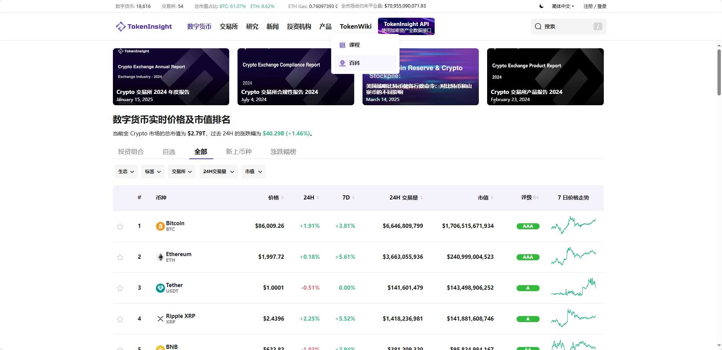Screen dimensions: 722x350
Task: Open the 新闻 navigation menu
Action: click(x=272, y=26)
